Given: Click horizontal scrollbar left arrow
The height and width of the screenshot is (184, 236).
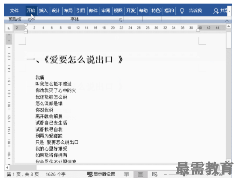Looking at the screenshot, I should pyautogui.click(x=7, y=167).
